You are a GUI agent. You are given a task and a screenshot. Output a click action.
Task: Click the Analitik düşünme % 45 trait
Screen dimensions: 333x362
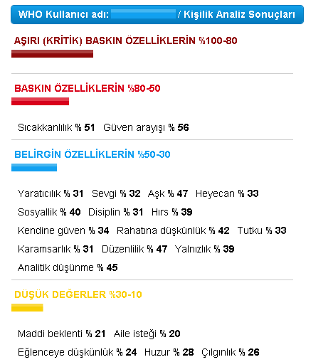68,267
